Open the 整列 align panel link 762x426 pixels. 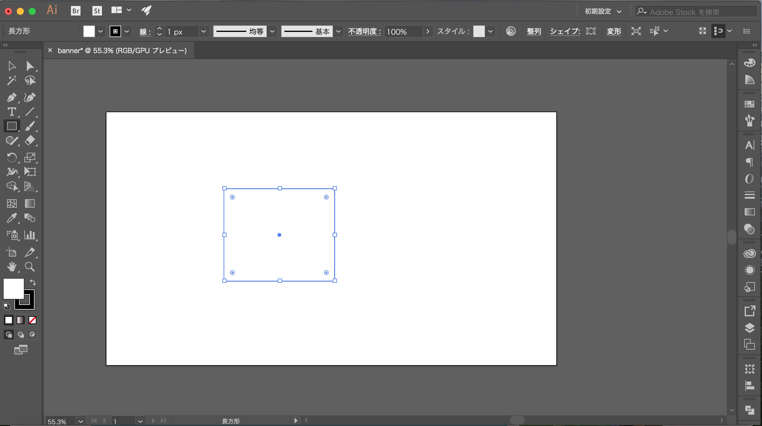click(x=534, y=31)
